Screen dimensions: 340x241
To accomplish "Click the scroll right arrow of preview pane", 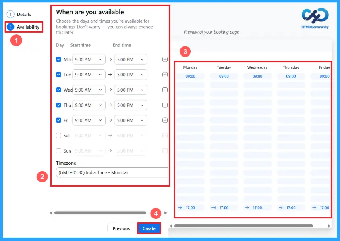I will [329, 226].
